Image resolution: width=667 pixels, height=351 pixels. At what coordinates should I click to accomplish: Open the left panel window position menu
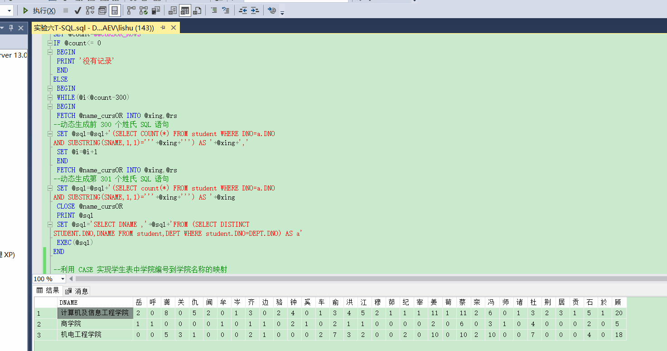(x=2, y=28)
